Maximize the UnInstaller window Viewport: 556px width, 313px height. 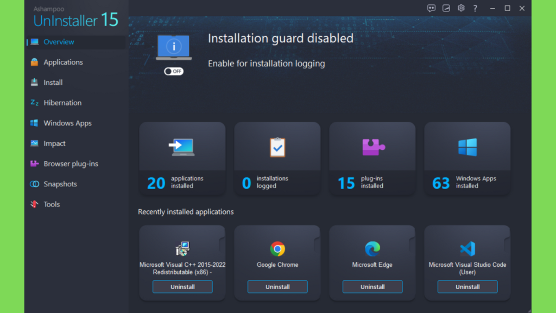pos(508,8)
